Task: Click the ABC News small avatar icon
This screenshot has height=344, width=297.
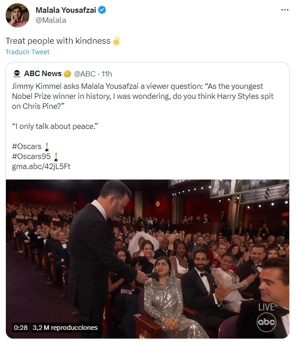Action: [17, 74]
